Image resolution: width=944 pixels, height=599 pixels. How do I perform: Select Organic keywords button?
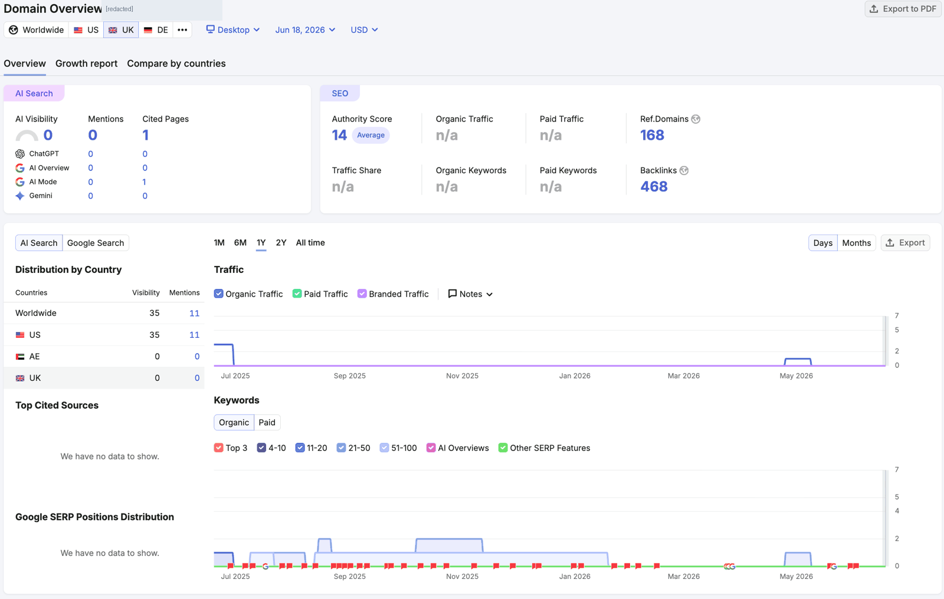pyautogui.click(x=234, y=423)
